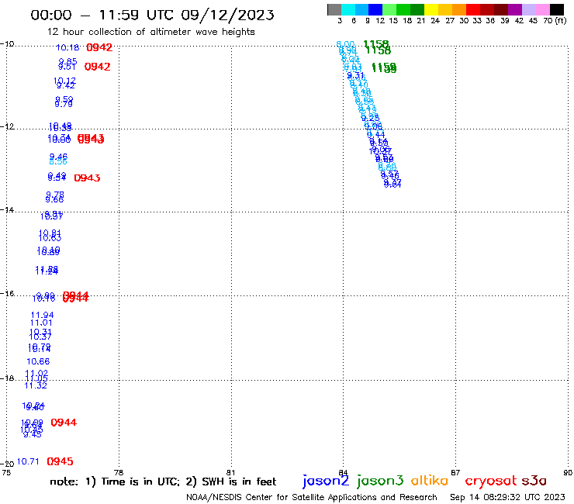This screenshot has height=504, width=574.
Task: Click the wave height value '10.71'
Action: 28,461
